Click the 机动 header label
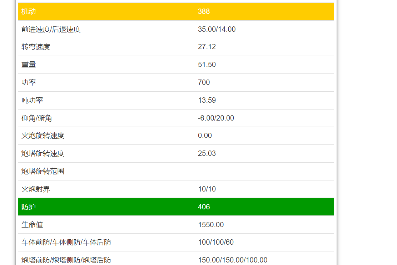 click(29, 11)
